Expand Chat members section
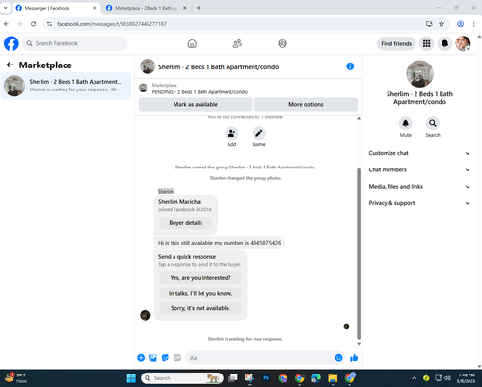The height and width of the screenshot is (387, 482). (419, 169)
